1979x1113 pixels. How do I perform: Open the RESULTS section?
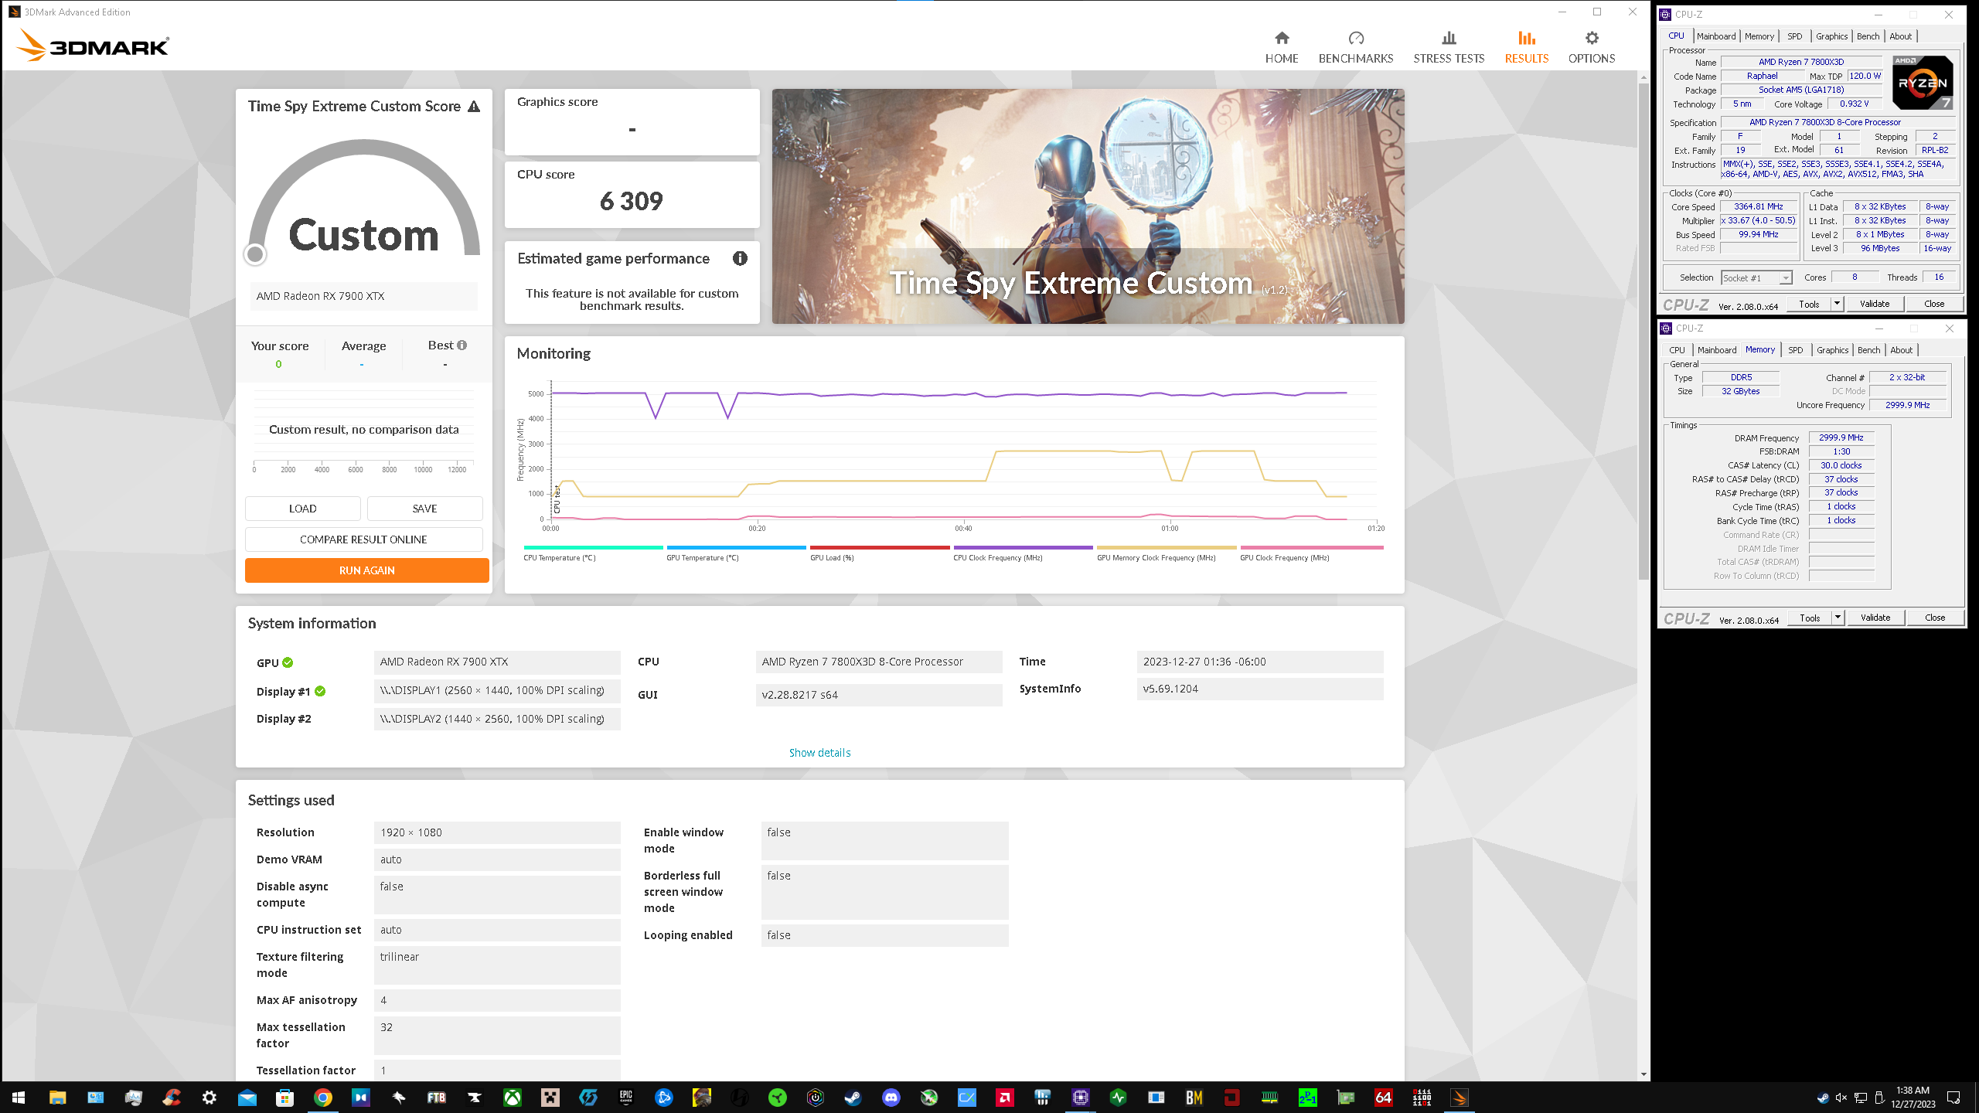[x=1526, y=47]
